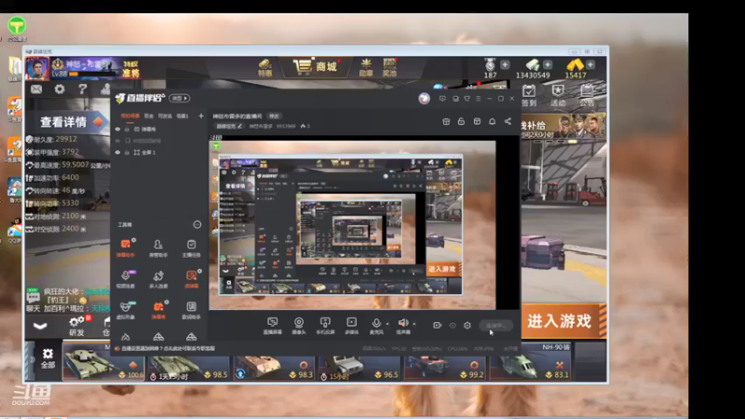Add a phone screen mirroring source
This screenshot has height=419, width=745.
tap(325, 326)
